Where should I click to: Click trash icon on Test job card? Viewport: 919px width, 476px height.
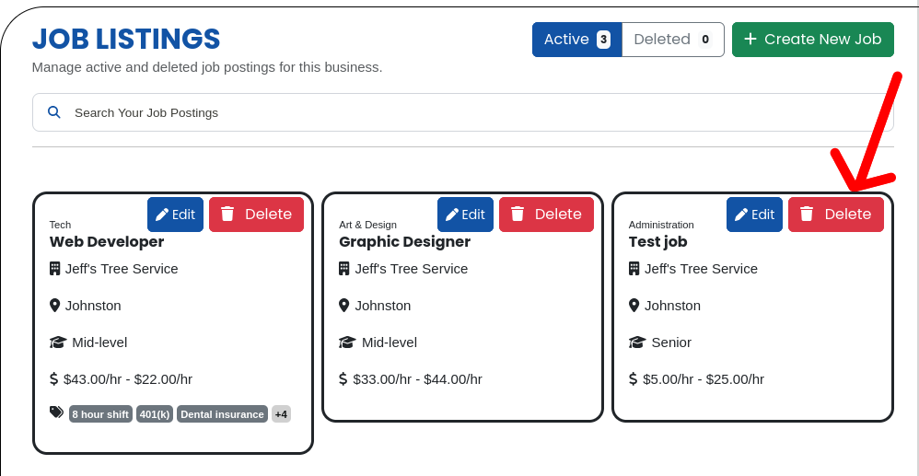coord(807,214)
